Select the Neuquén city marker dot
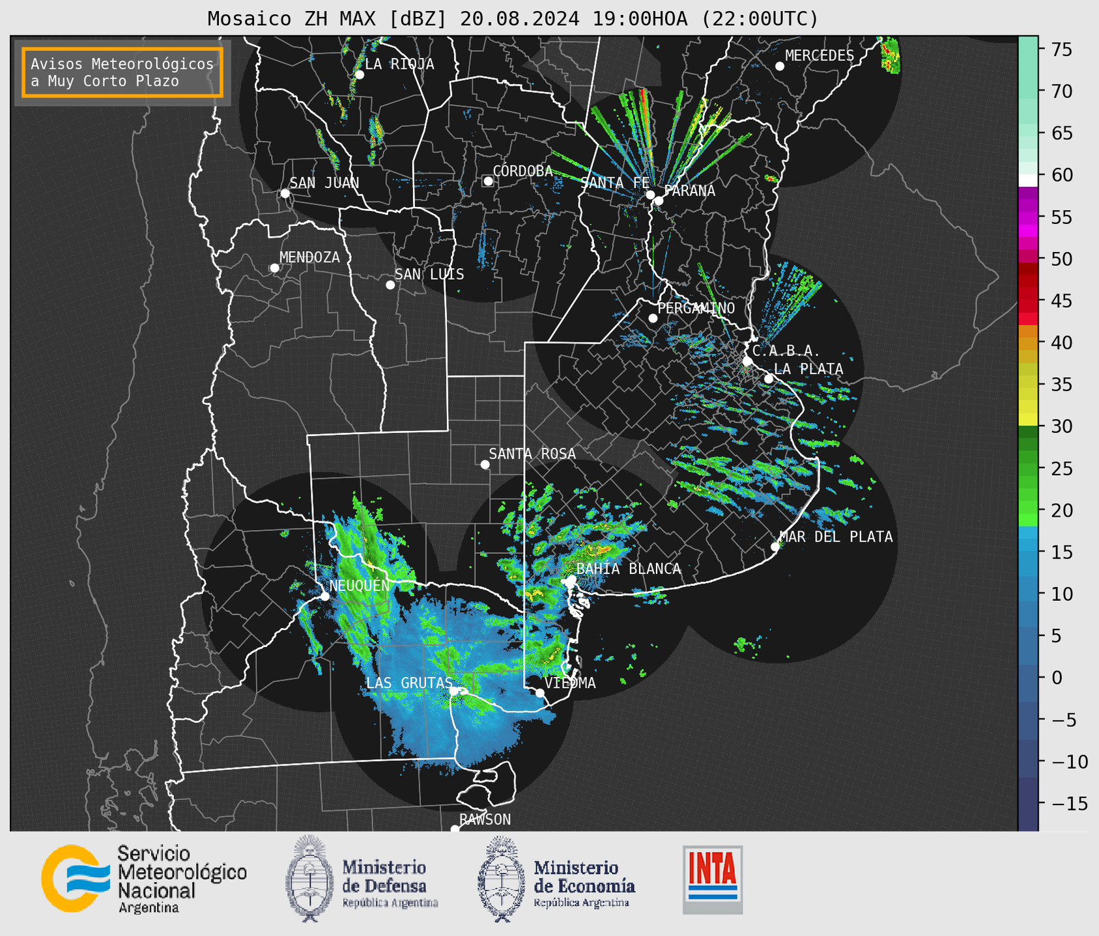This screenshot has width=1099, height=936. click(x=324, y=596)
